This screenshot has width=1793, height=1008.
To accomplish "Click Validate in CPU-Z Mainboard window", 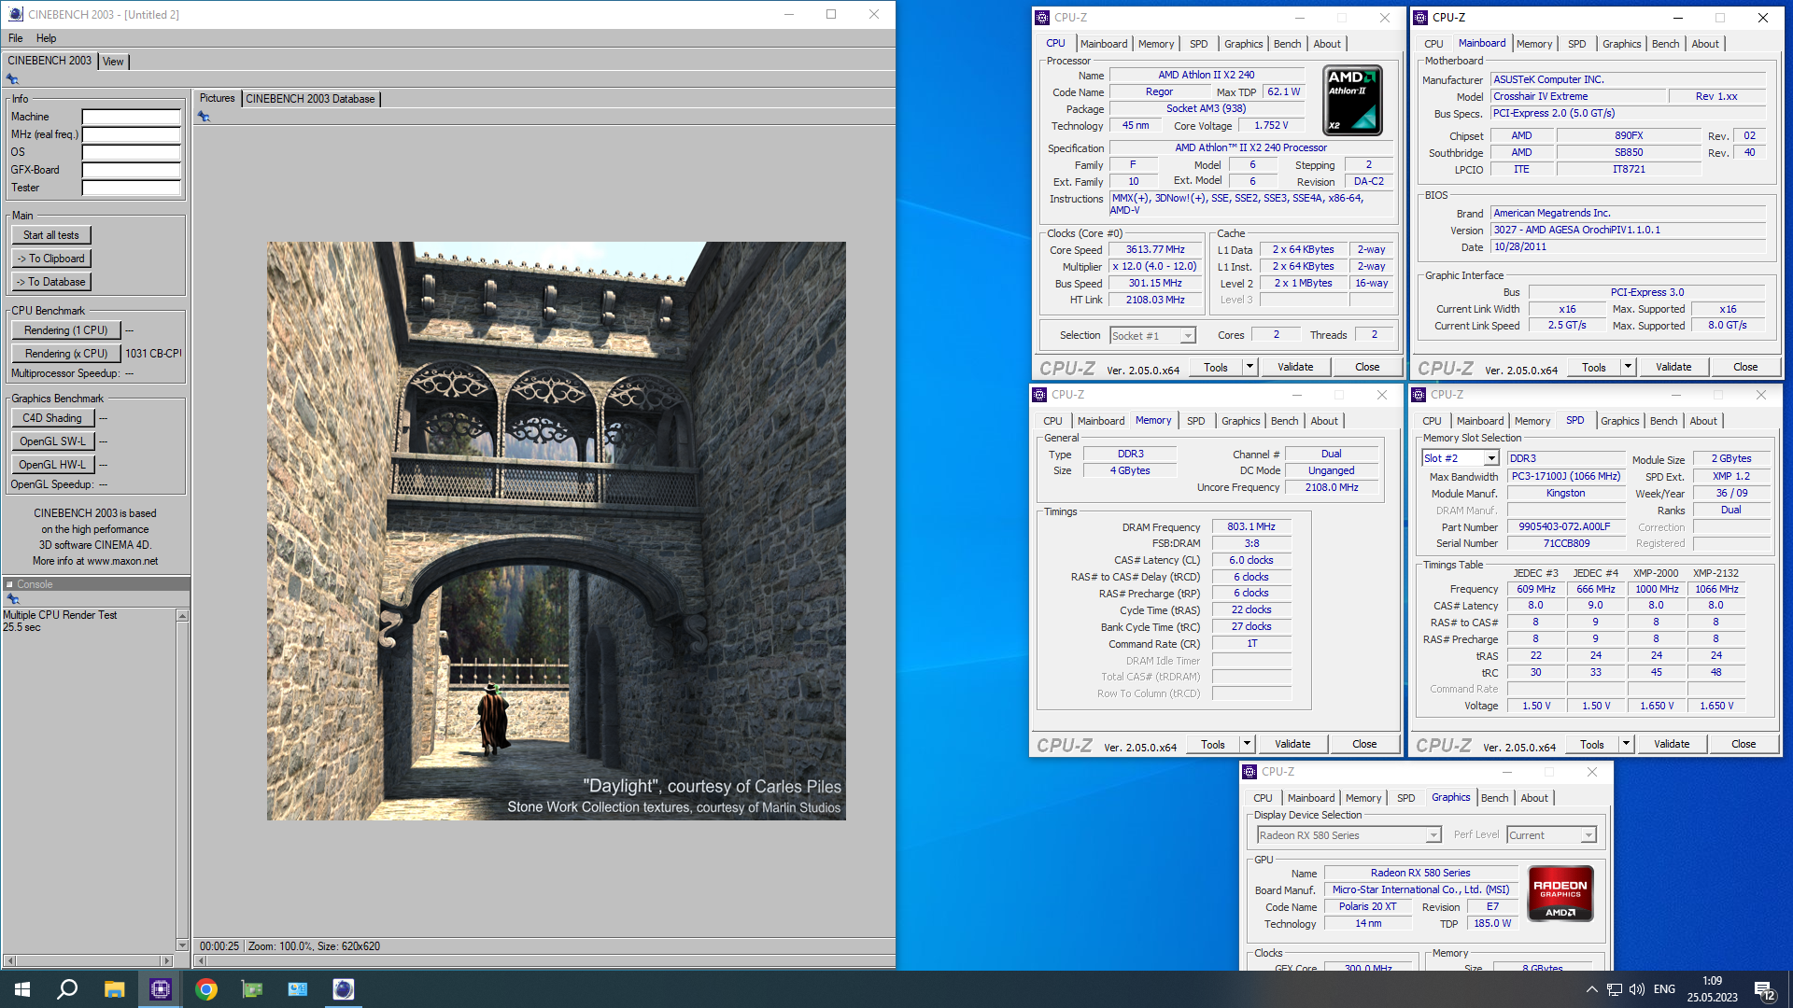I will 1673,367.
